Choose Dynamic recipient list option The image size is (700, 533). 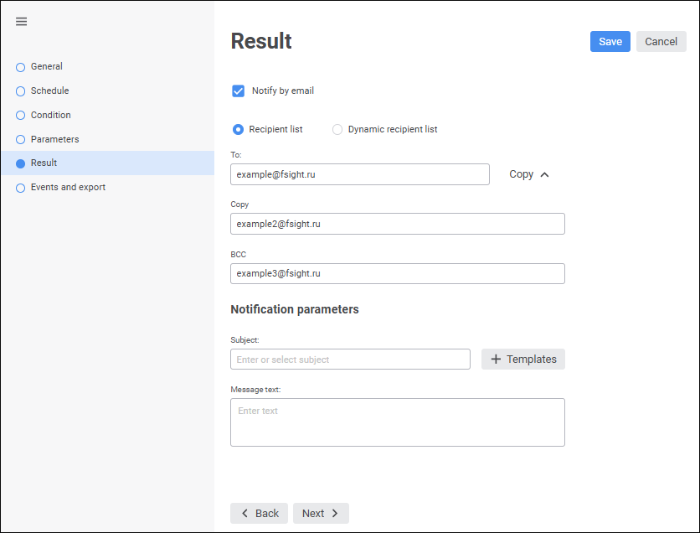click(337, 130)
